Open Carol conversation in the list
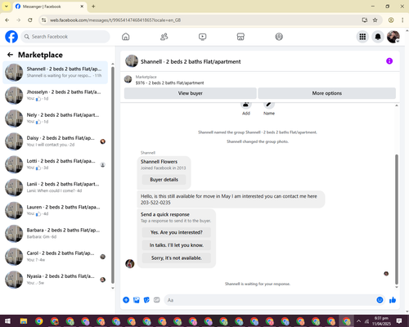Image resolution: width=409 pixels, height=327 pixels. (56, 257)
